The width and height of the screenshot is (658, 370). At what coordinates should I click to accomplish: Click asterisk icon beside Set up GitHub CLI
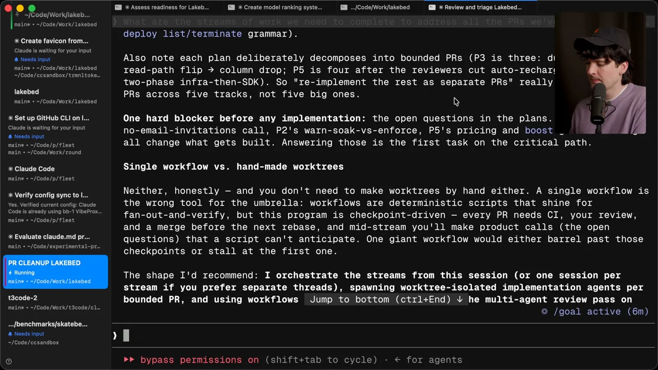[x=11, y=118]
